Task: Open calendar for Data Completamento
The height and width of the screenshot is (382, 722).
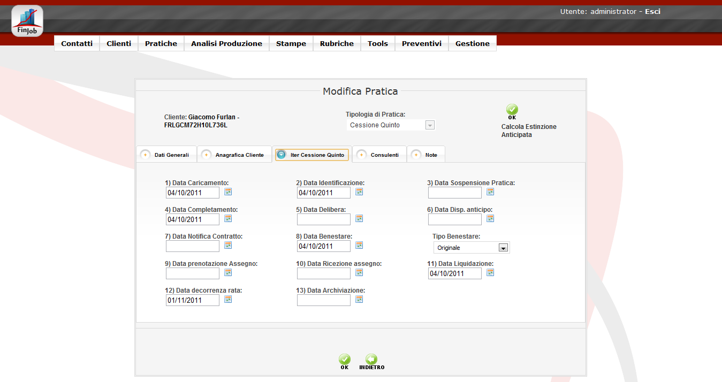Action: (228, 218)
